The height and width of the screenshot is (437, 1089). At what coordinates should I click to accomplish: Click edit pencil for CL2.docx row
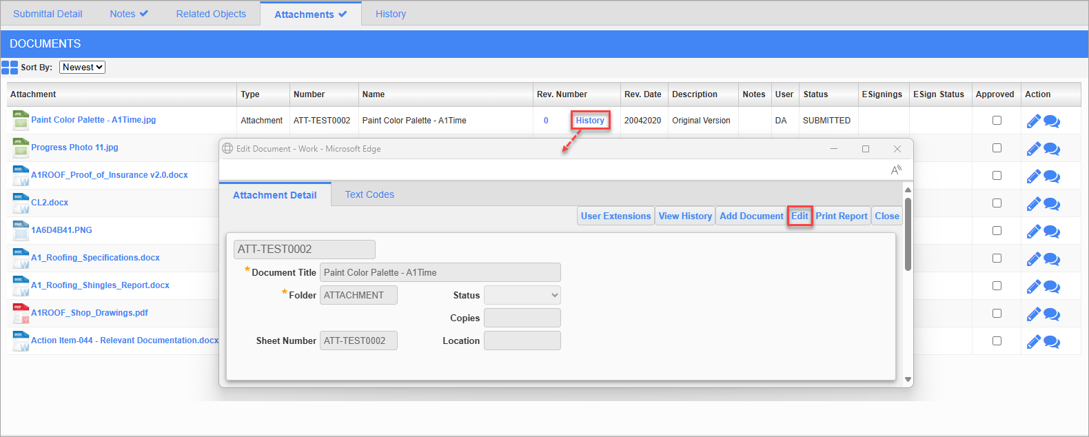click(1033, 204)
